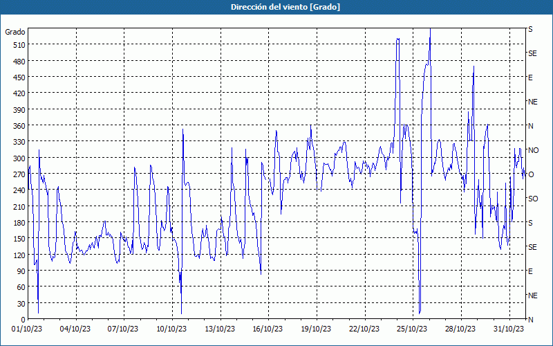
Task: Click the 510 value on the degree axis
Action: tap(19, 45)
